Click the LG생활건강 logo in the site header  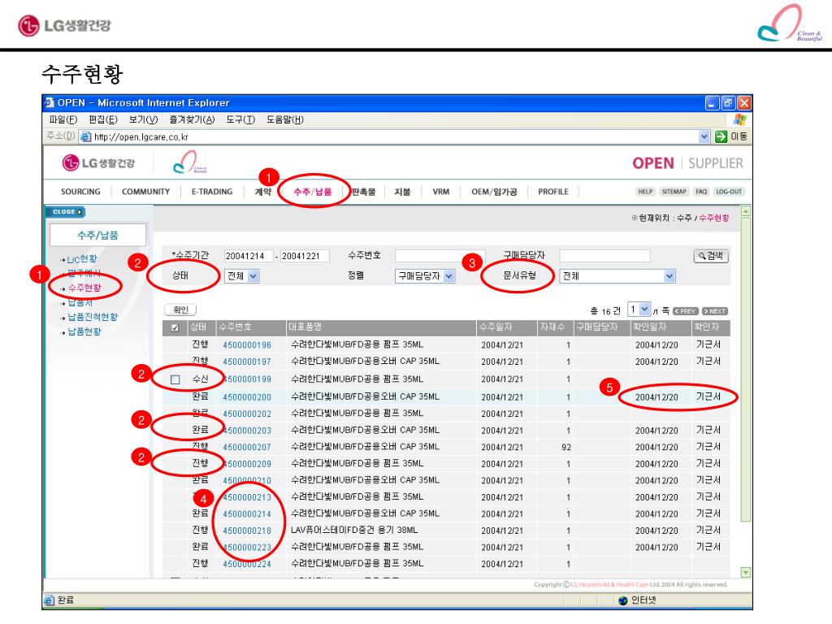98,162
